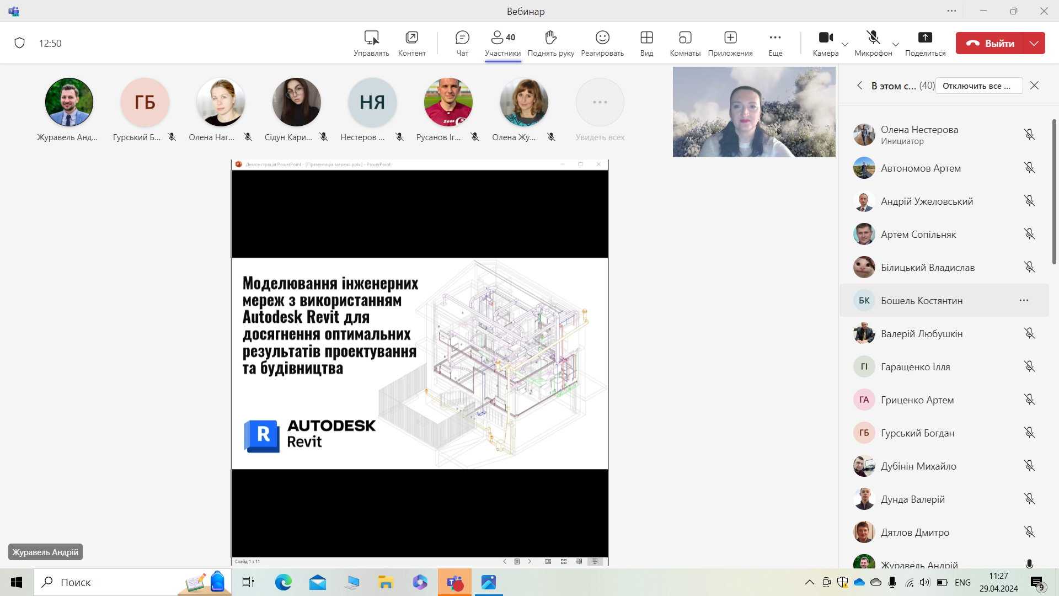Toggle mute for Автономов Артем

(x=1029, y=168)
